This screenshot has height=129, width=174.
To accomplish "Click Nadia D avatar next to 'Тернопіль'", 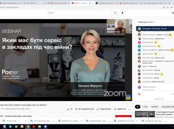I will tap(139, 66).
